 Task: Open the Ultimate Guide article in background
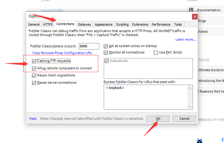(211, 70)
